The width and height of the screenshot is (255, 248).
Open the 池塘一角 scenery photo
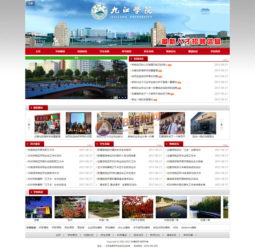(x=205, y=207)
